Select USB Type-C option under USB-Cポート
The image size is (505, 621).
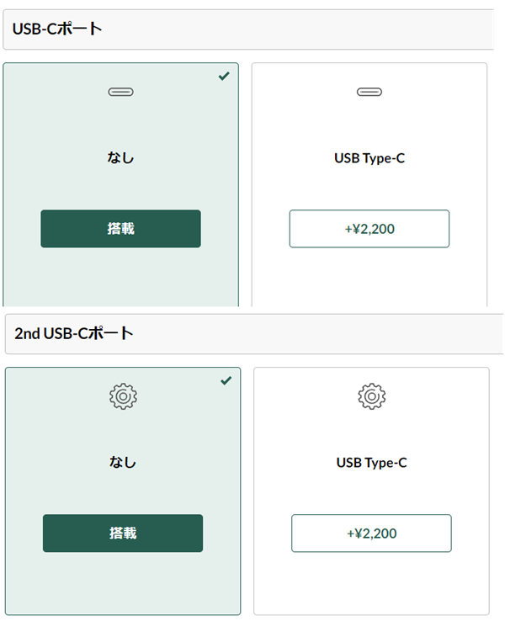tap(369, 184)
